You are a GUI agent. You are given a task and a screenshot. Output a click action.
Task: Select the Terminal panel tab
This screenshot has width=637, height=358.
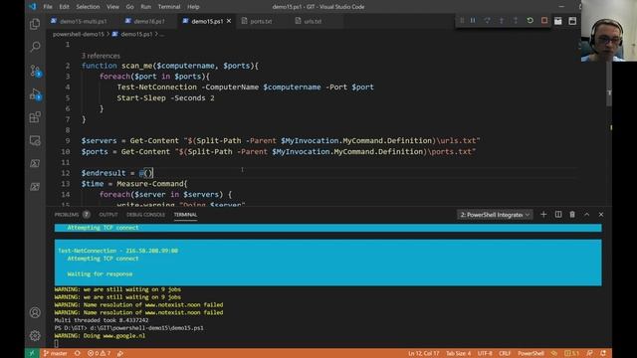[185, 215]
